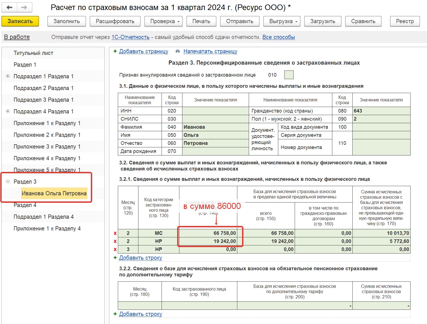Click the citizenship code field showing 643
The height and width of the screenshot is (324, 427).
[x=381, y=111]
